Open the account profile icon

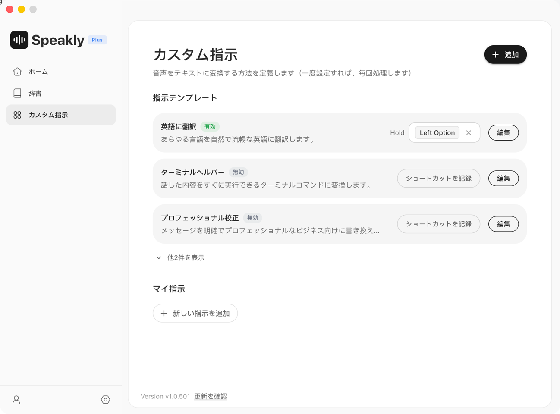(x=16, y=400)
